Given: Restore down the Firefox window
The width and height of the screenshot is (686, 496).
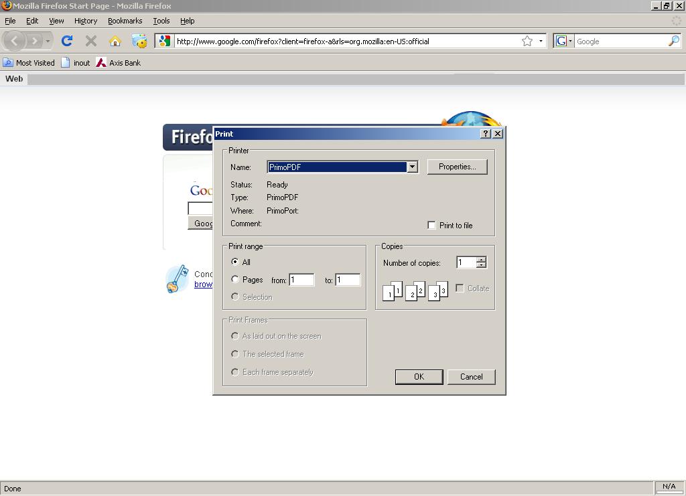Looking at the screenshot, I should [667, 6].
